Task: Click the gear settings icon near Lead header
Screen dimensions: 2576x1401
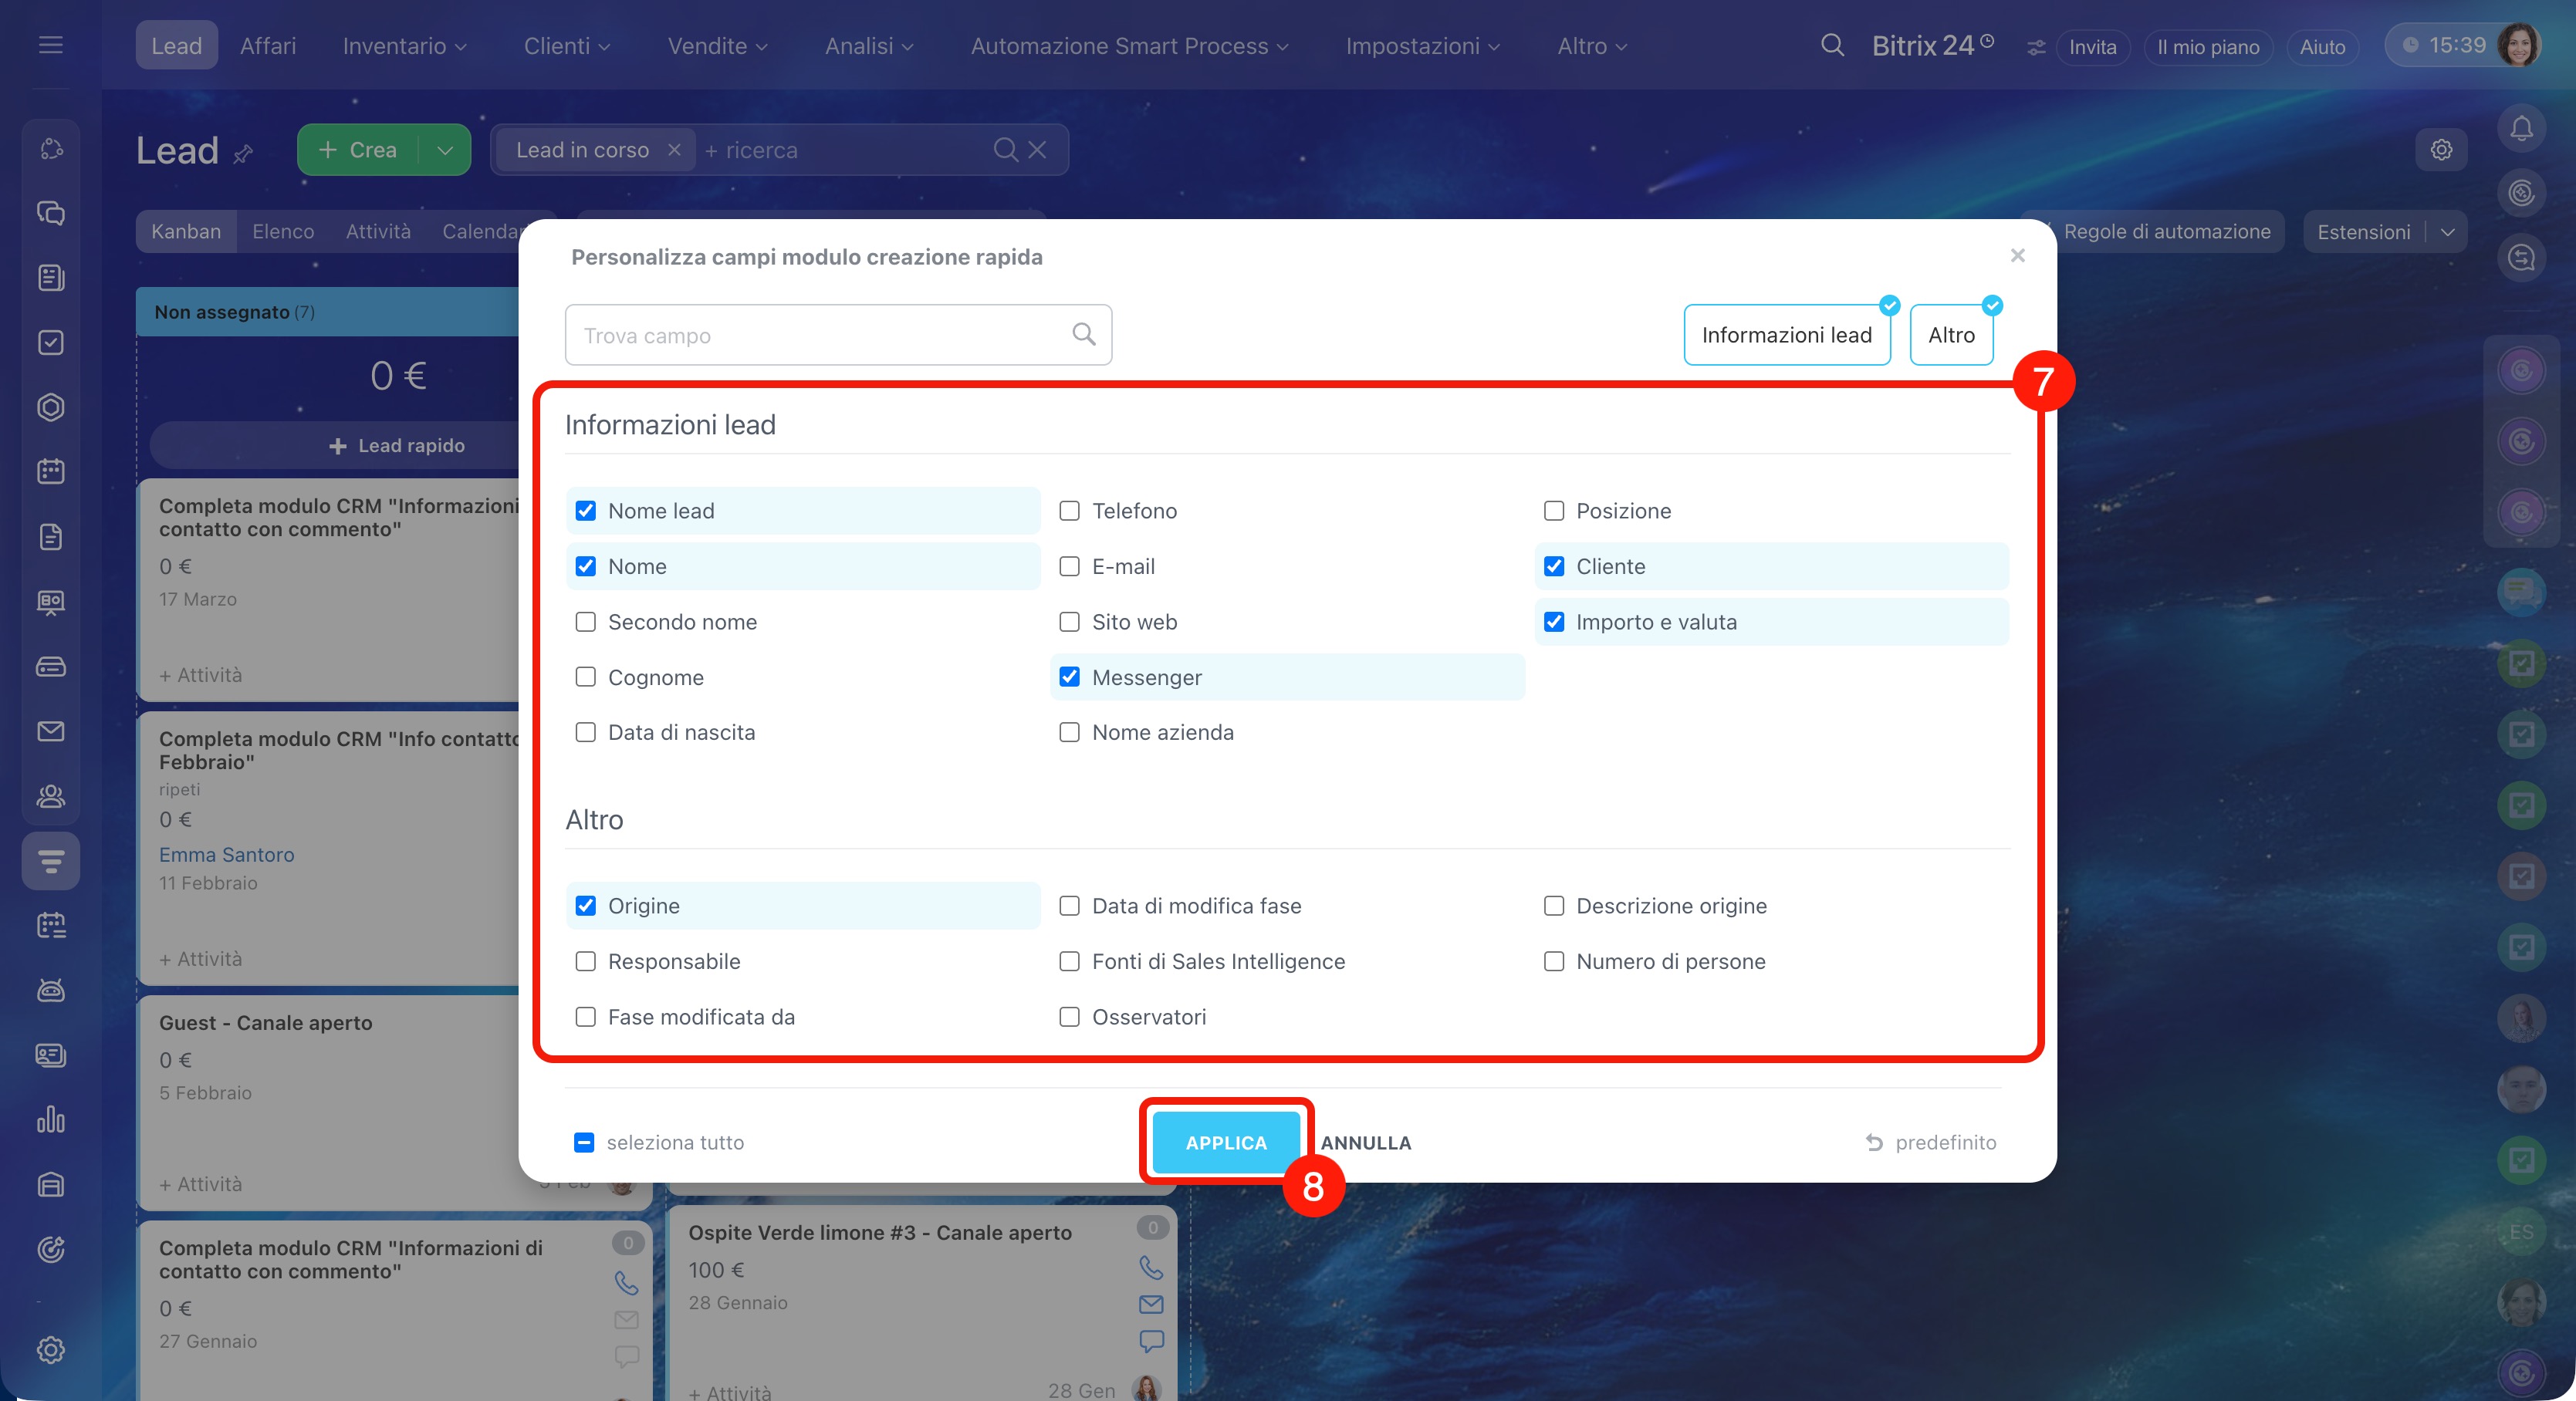Action: pyautogui.click(x=2441, y=150)
